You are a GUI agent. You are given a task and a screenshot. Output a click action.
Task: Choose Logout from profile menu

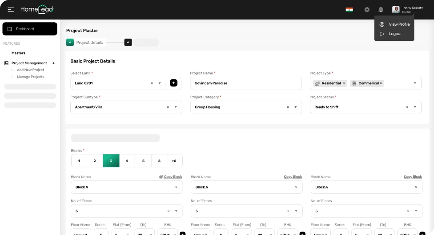pos(395,34)
